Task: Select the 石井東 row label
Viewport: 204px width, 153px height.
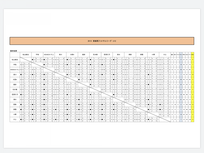Action: (x=15, y=90)
